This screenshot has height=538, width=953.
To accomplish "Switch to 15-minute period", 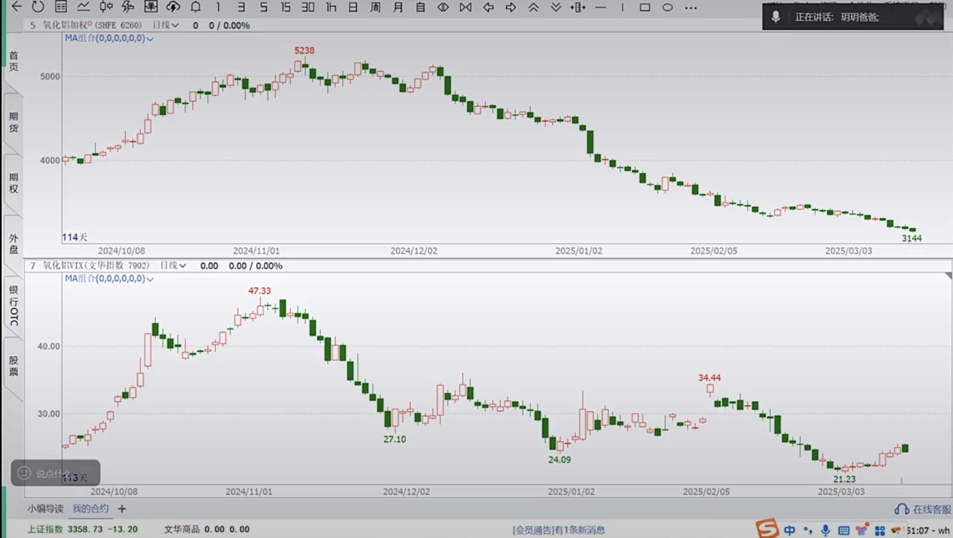I will [x=285, y=7].
